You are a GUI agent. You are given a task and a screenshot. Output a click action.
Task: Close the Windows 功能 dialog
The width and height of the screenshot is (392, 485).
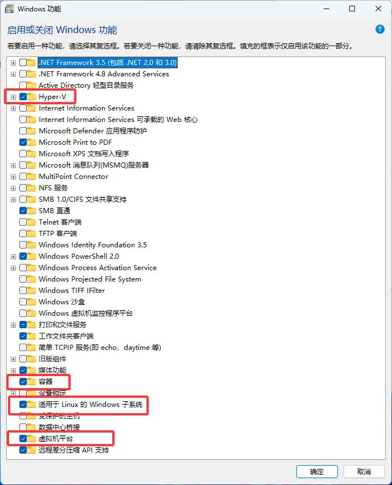[378, 9]
